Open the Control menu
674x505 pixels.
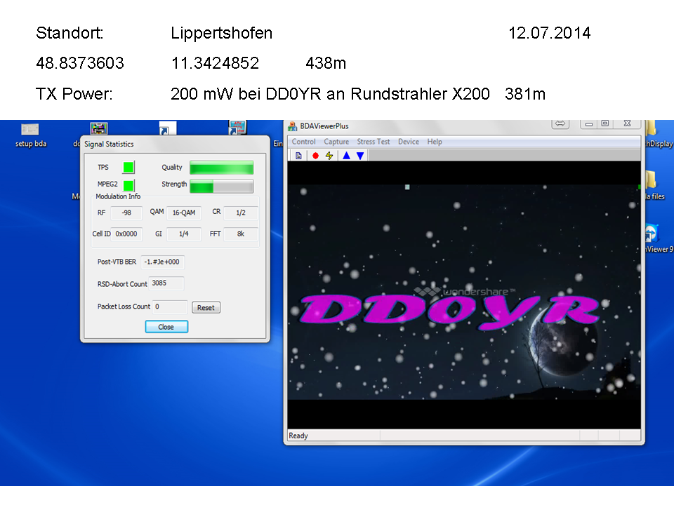coord(303,142)
